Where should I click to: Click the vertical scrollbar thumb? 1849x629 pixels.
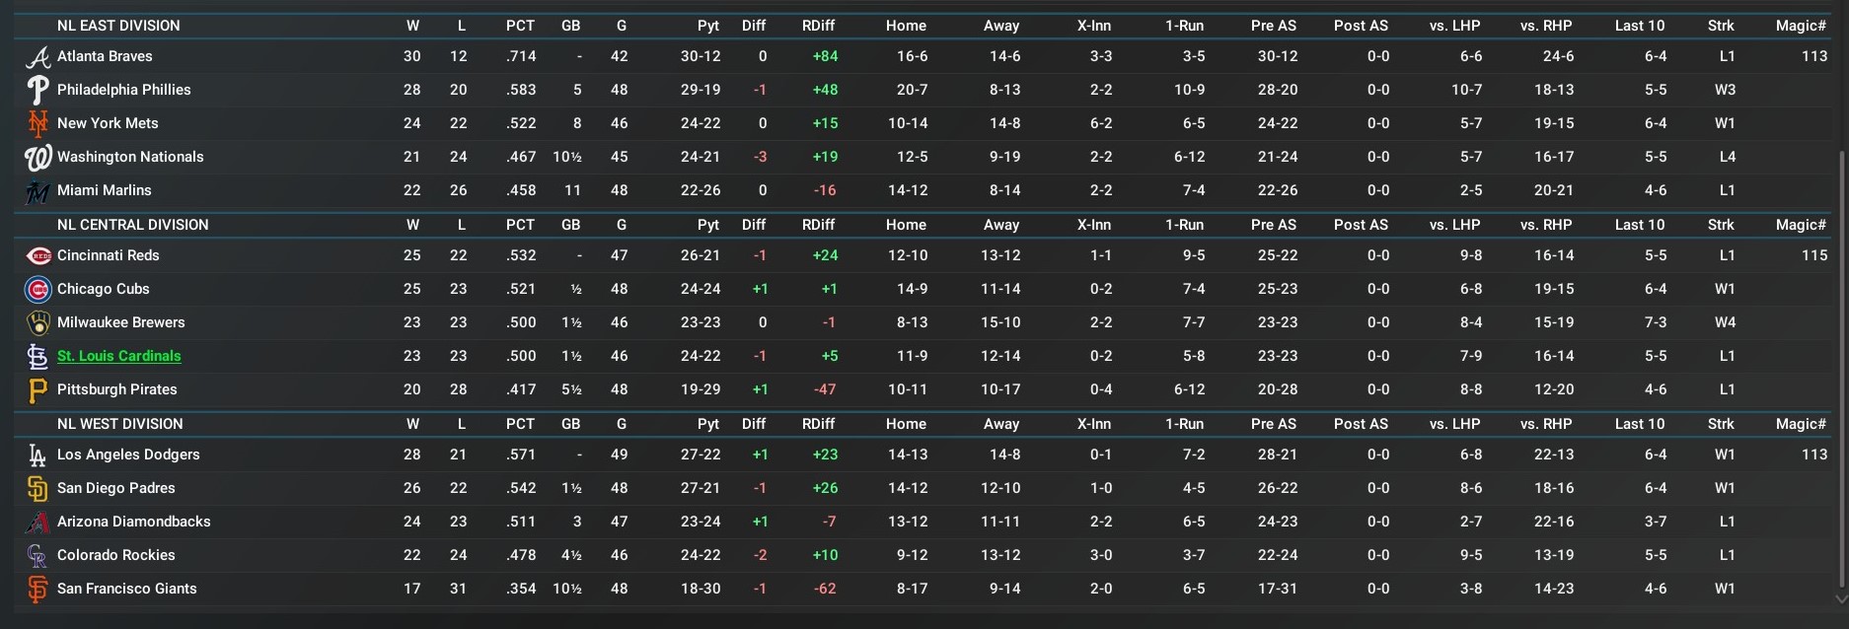point(1841,365)
